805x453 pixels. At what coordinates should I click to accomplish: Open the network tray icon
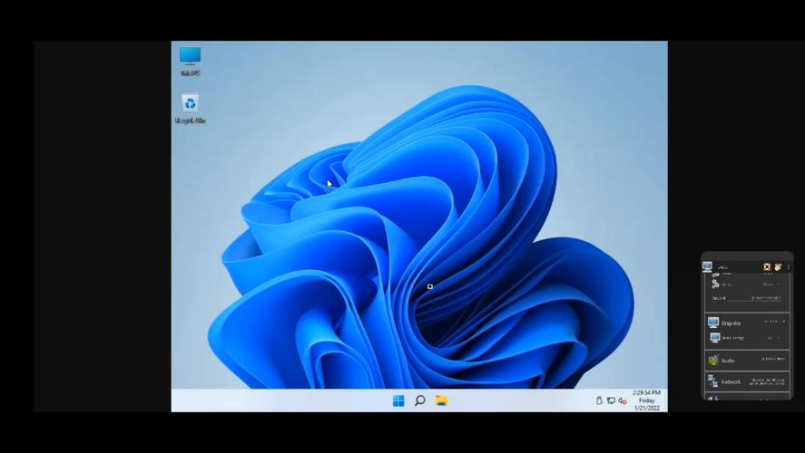tap(611, 400)
